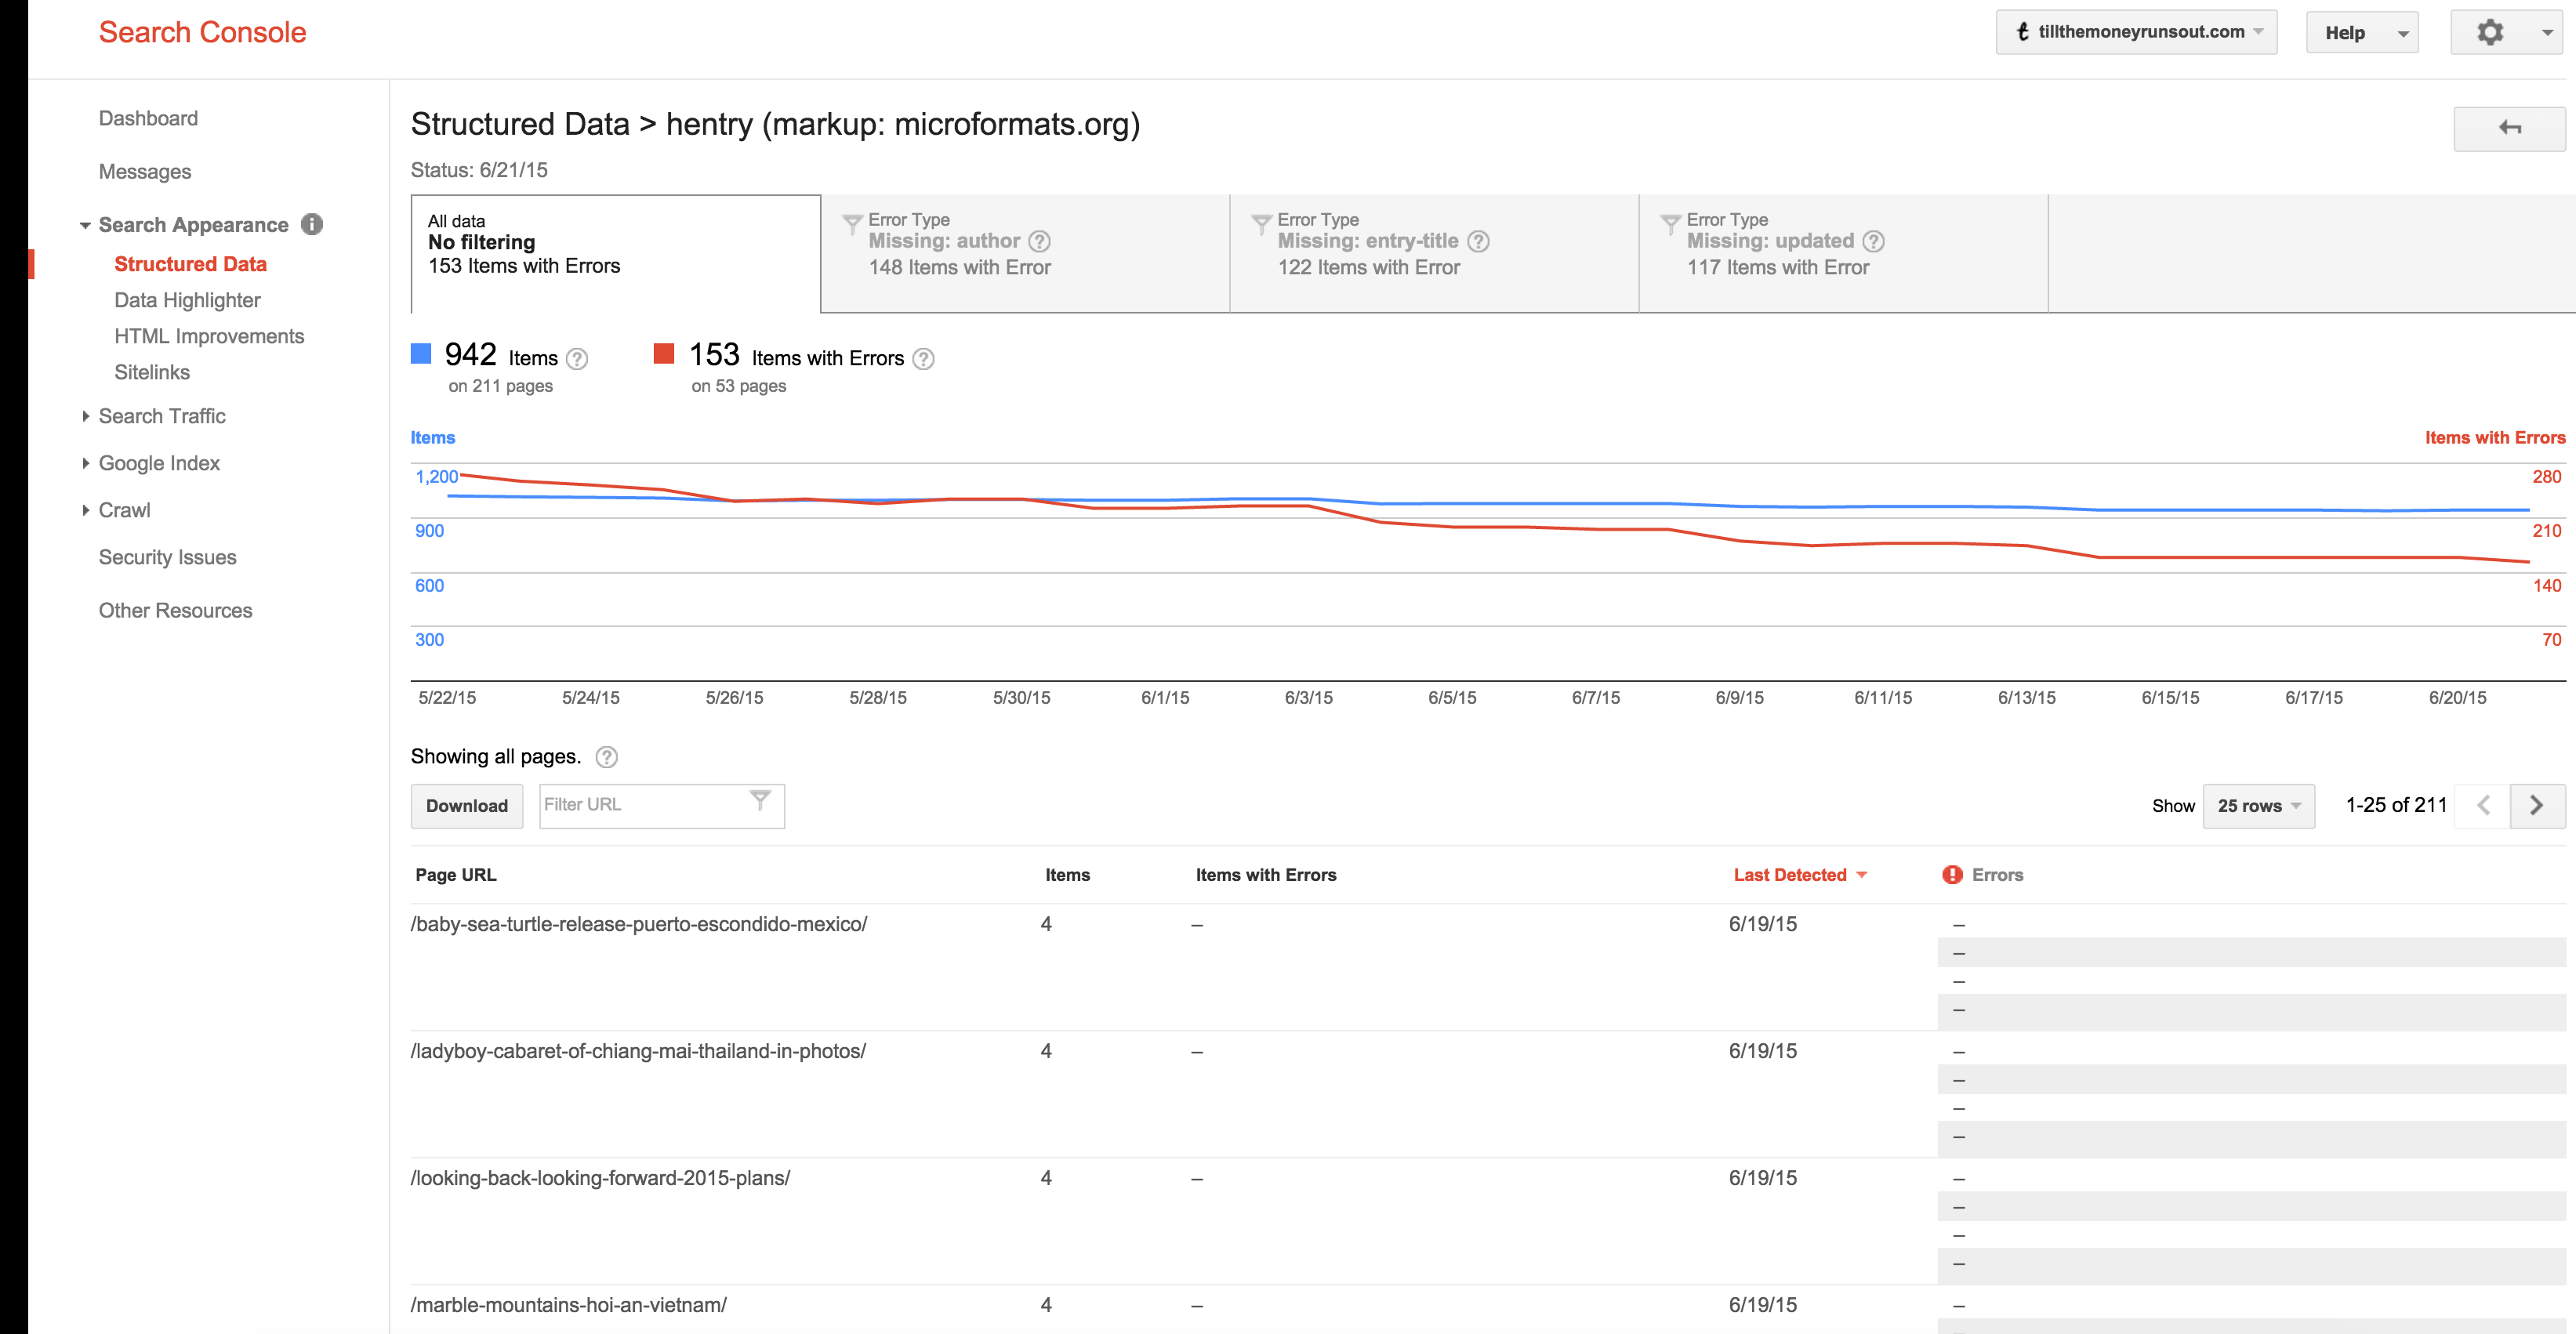Click the Search Console logo link
2576x1334 pixels.
tap(202, 32)
